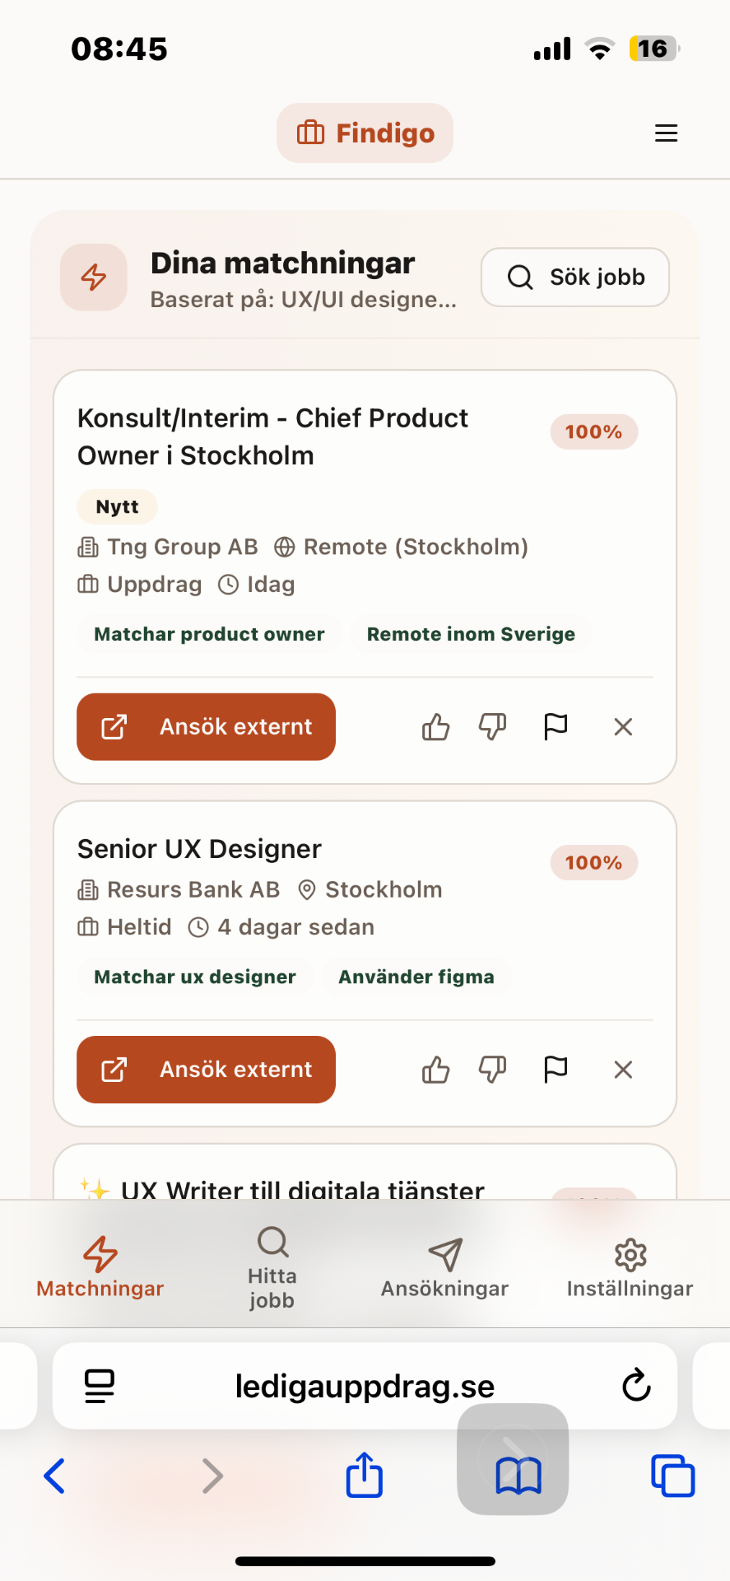Open the hamburger menu

pyautogui.click(x=666, y=133)
